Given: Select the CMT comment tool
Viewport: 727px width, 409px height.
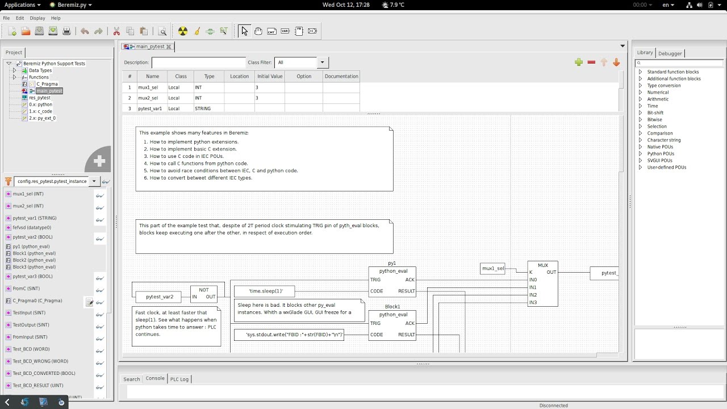Looking at the screenshot, I should pyautogui.click(x=271, y=31).
